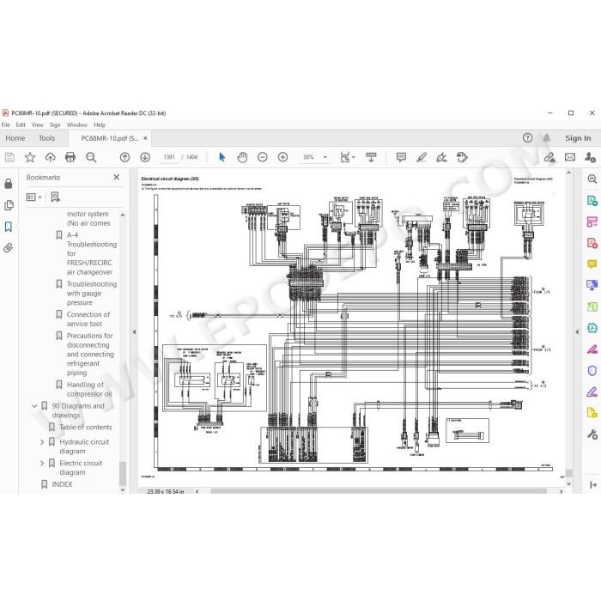Open Table of contents bookmark
Screen dimensions: 601x601
pos(86,427)
